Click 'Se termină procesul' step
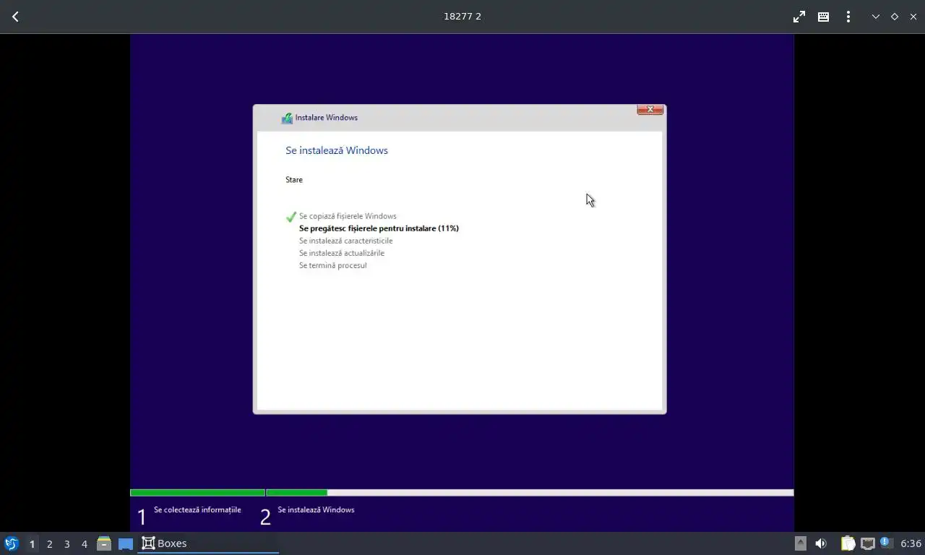The image size is (925, 555). [x=333, y=265]
